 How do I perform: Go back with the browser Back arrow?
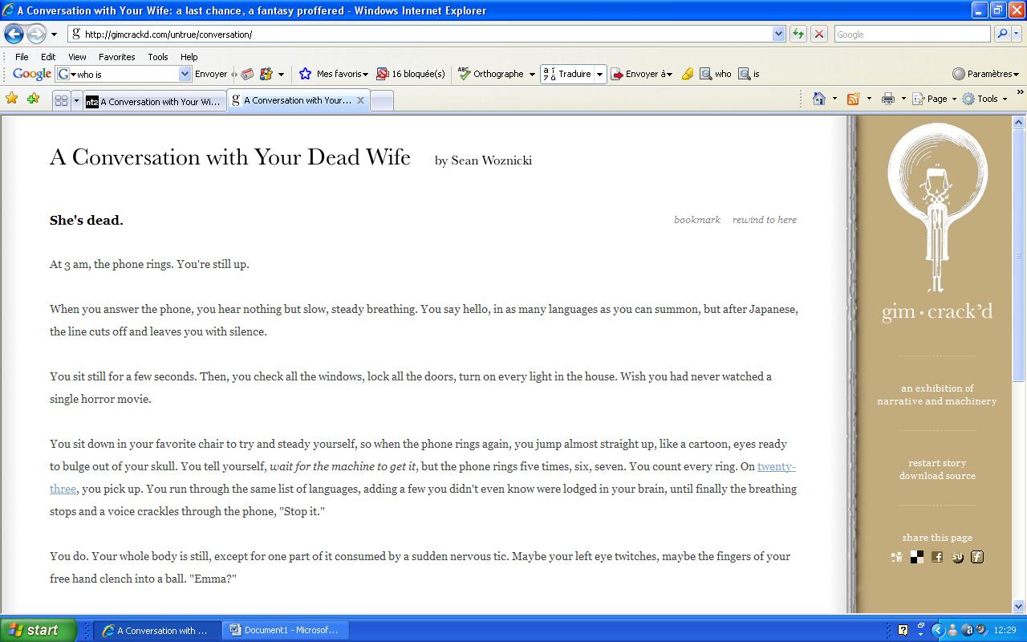[14, 34]
